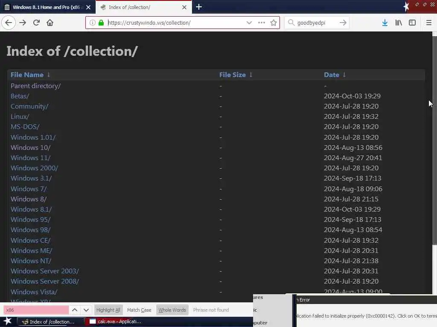Reload the current page
Image resolution: width=437 pixels, height=327 pixels.
tap(36, 23)
